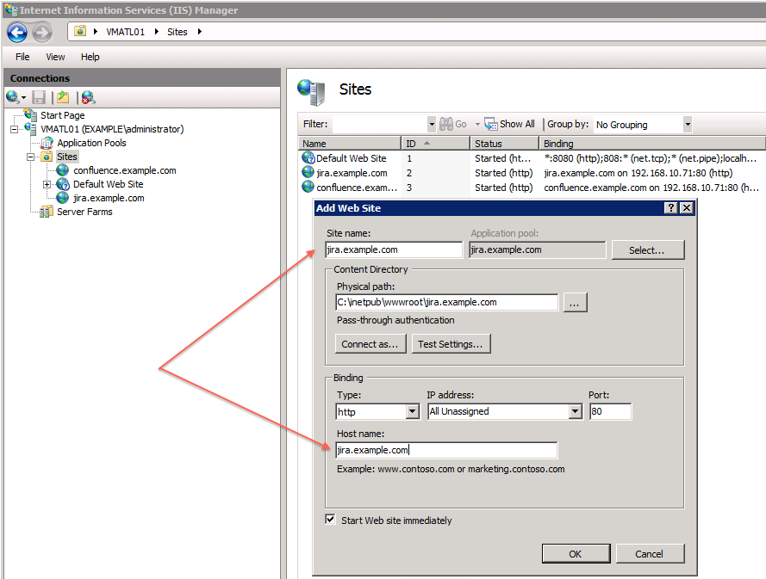
Task: Open the Help menu
Action: click(90, 57)
